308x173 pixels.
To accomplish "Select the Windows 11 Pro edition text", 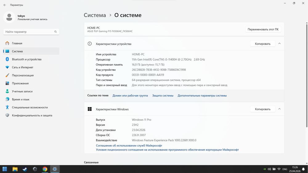I will tap(141, 120).
